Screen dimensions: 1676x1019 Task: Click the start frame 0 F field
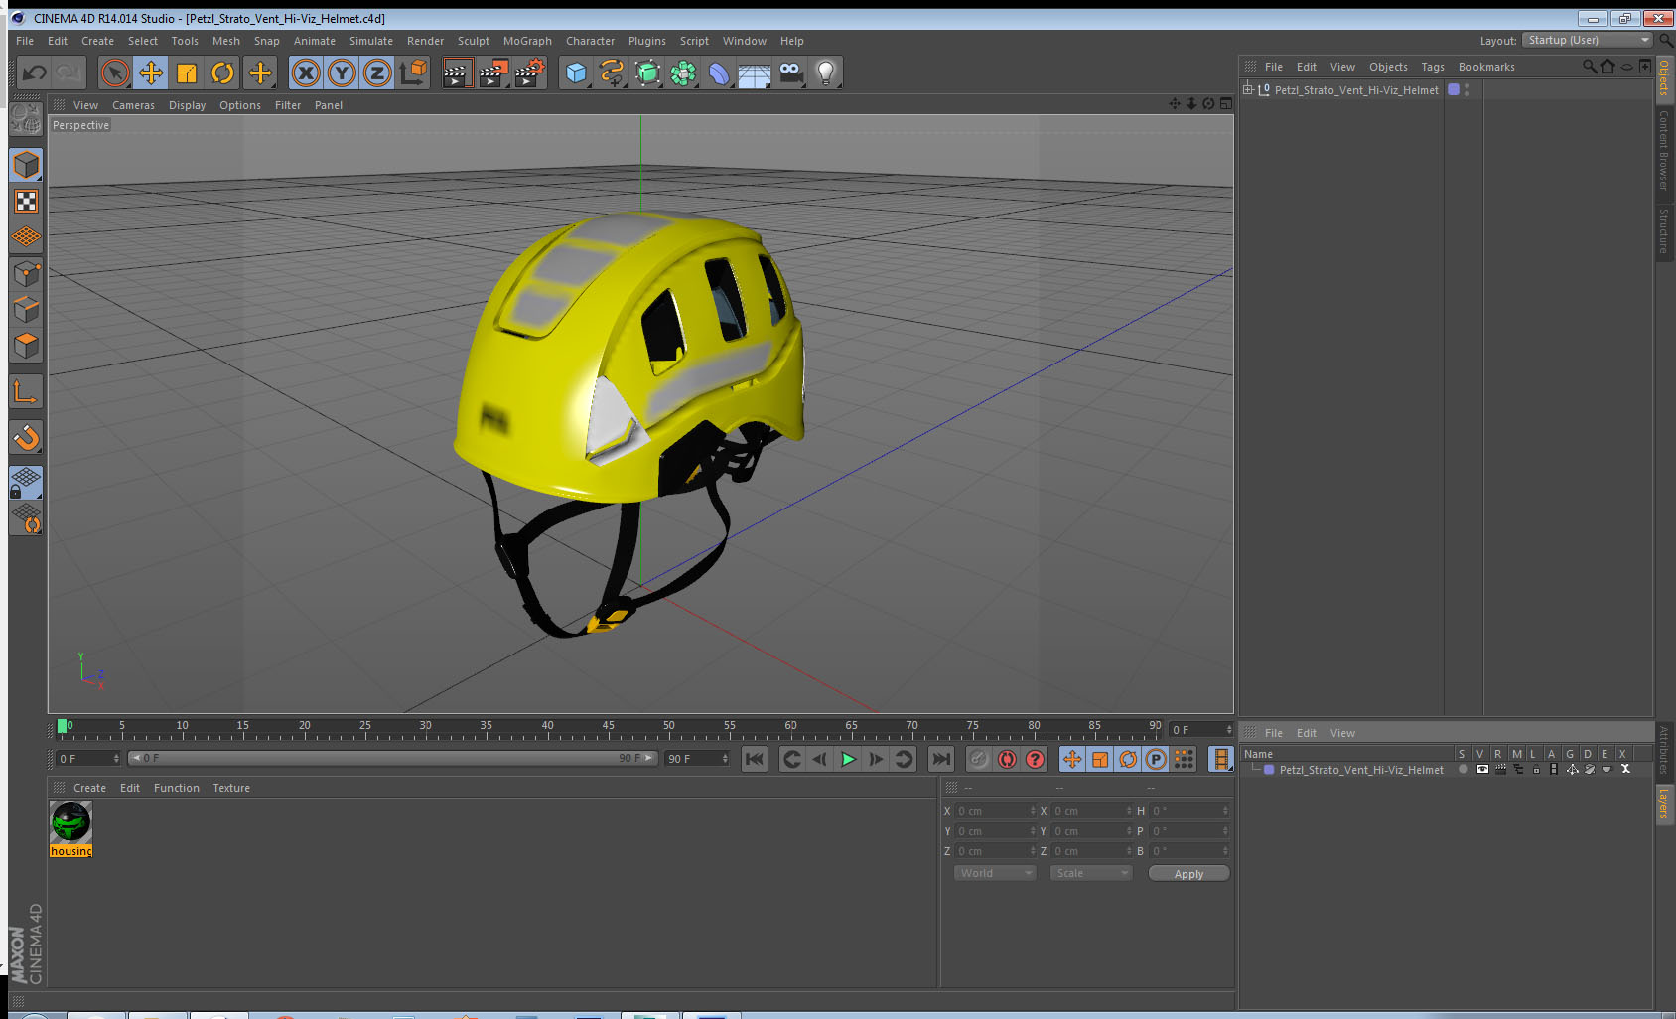click(87, 759)
